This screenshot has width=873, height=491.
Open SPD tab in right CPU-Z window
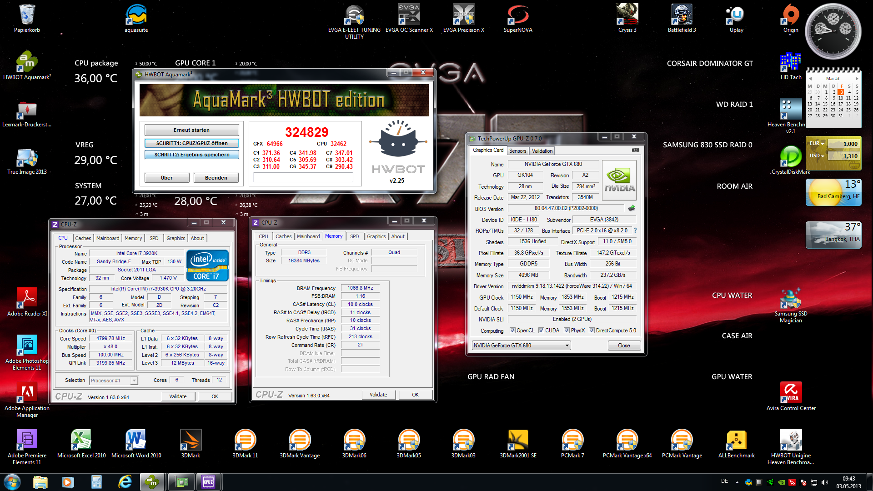(355, 236)
